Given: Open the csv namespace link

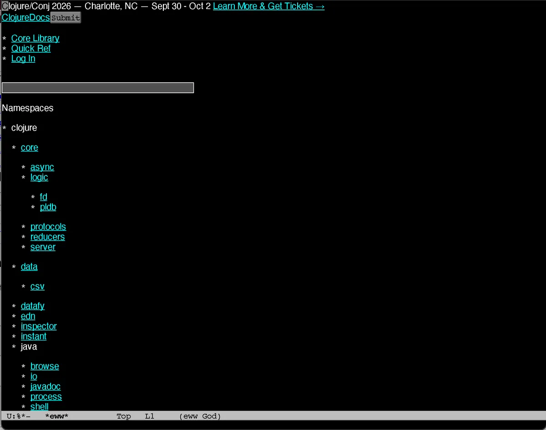Looking at the screenshot, I should tap(37, 286).
